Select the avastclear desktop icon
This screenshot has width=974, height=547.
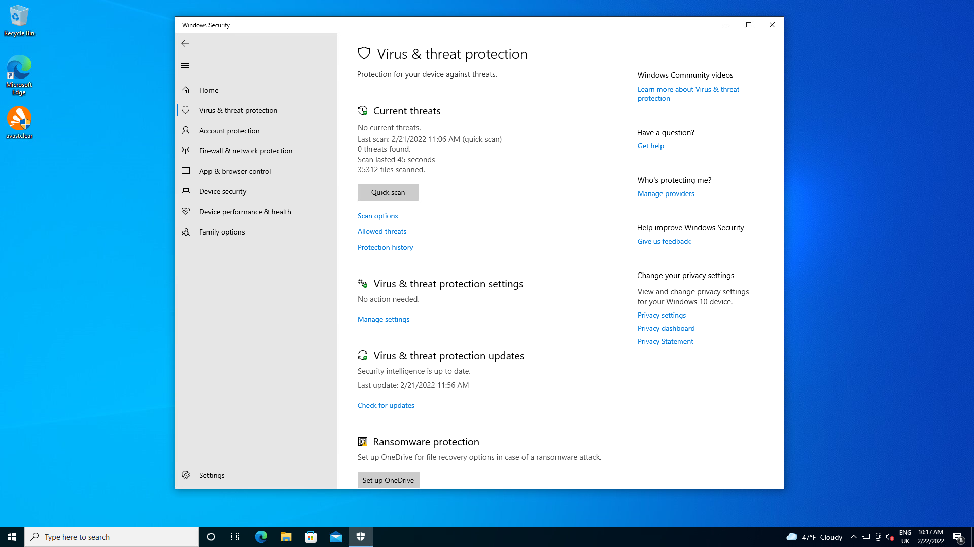pyautogui.click(x=19, y=123)
